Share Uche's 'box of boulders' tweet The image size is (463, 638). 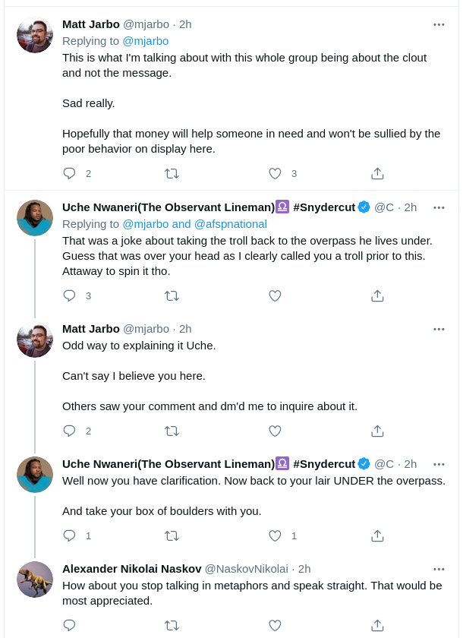pos(378,535)
